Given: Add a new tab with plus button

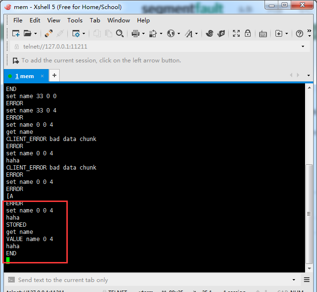Looking at the screenshot, I should 54,75.
